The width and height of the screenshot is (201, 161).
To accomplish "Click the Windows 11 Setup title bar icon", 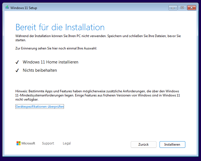I will 7,7.
